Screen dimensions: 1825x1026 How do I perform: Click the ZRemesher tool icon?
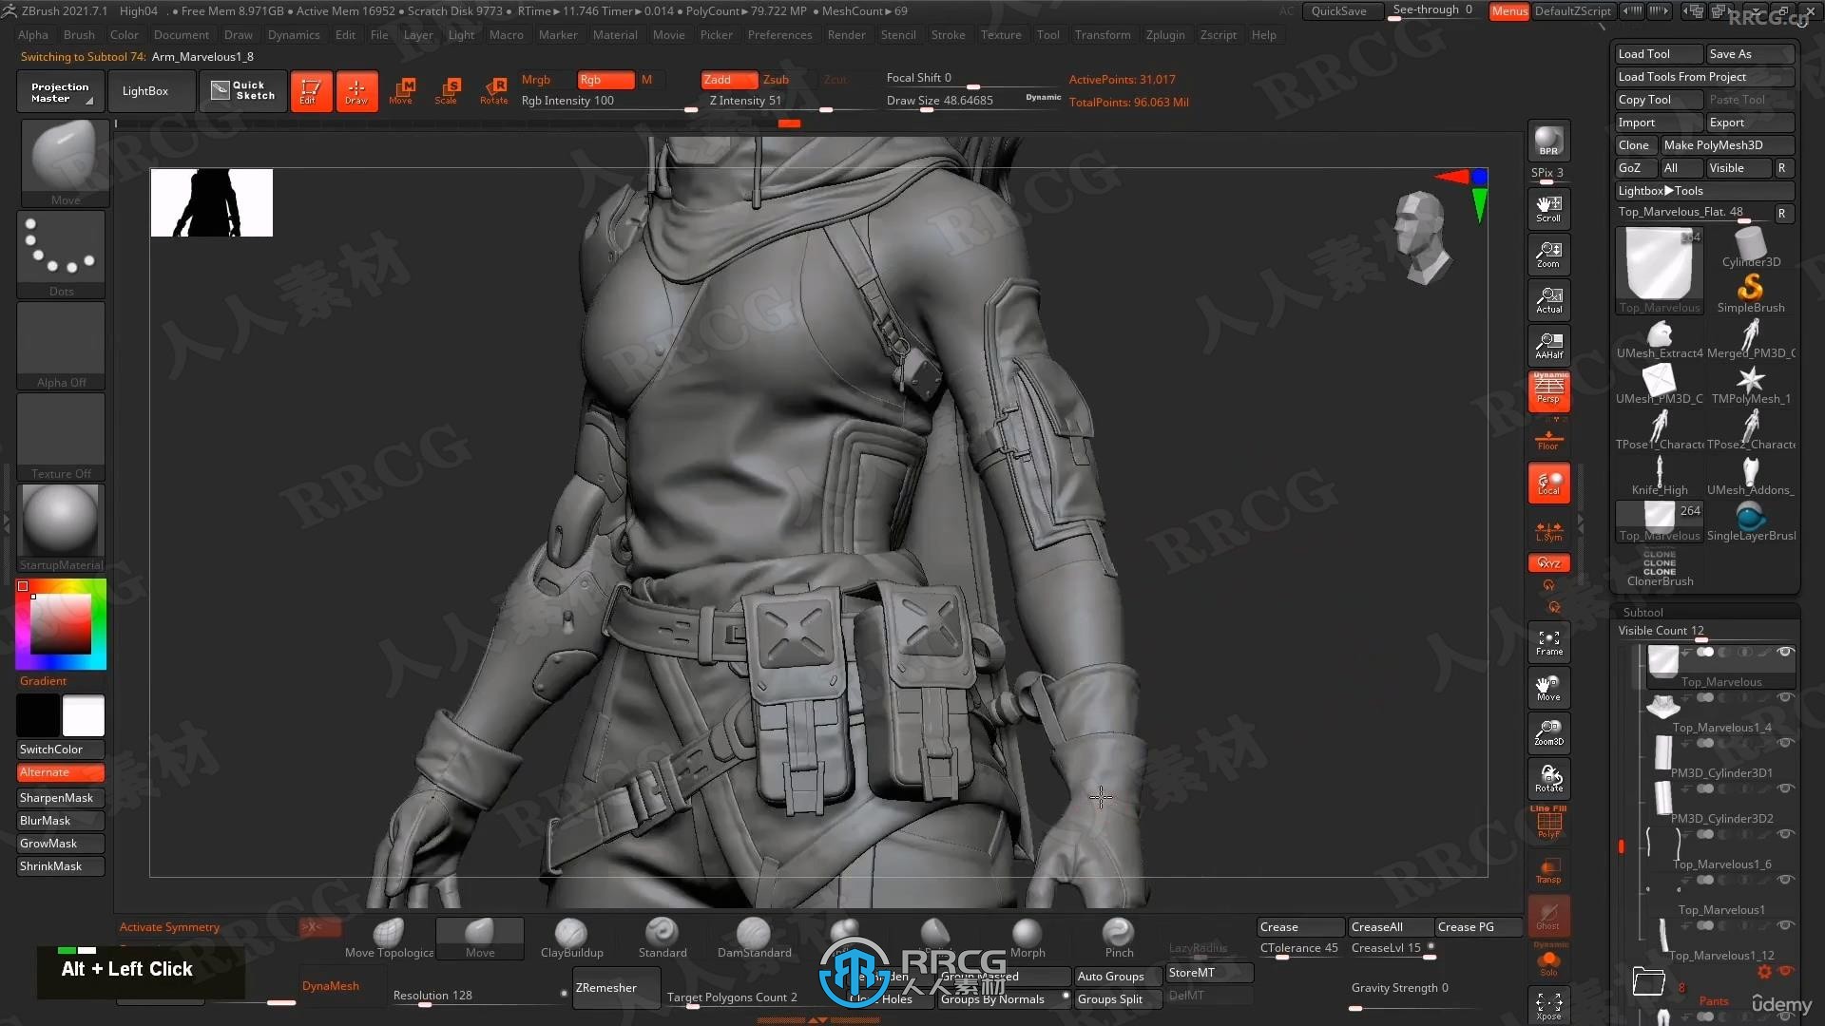(x=606, y=988)
